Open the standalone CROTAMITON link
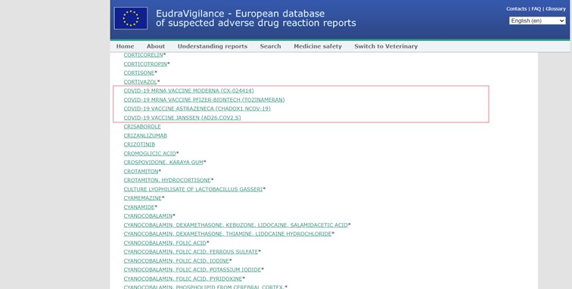 [x=141, y=171]
